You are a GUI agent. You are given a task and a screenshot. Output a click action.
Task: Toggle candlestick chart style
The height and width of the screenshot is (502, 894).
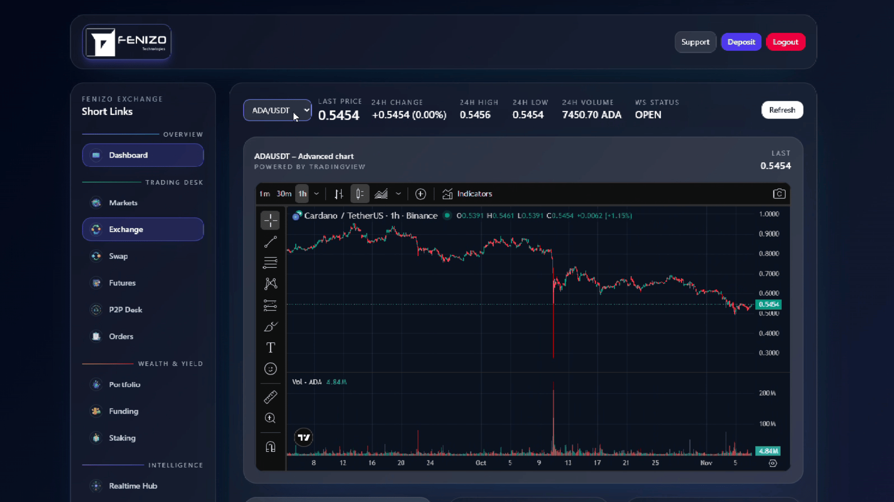coord(359,194)
